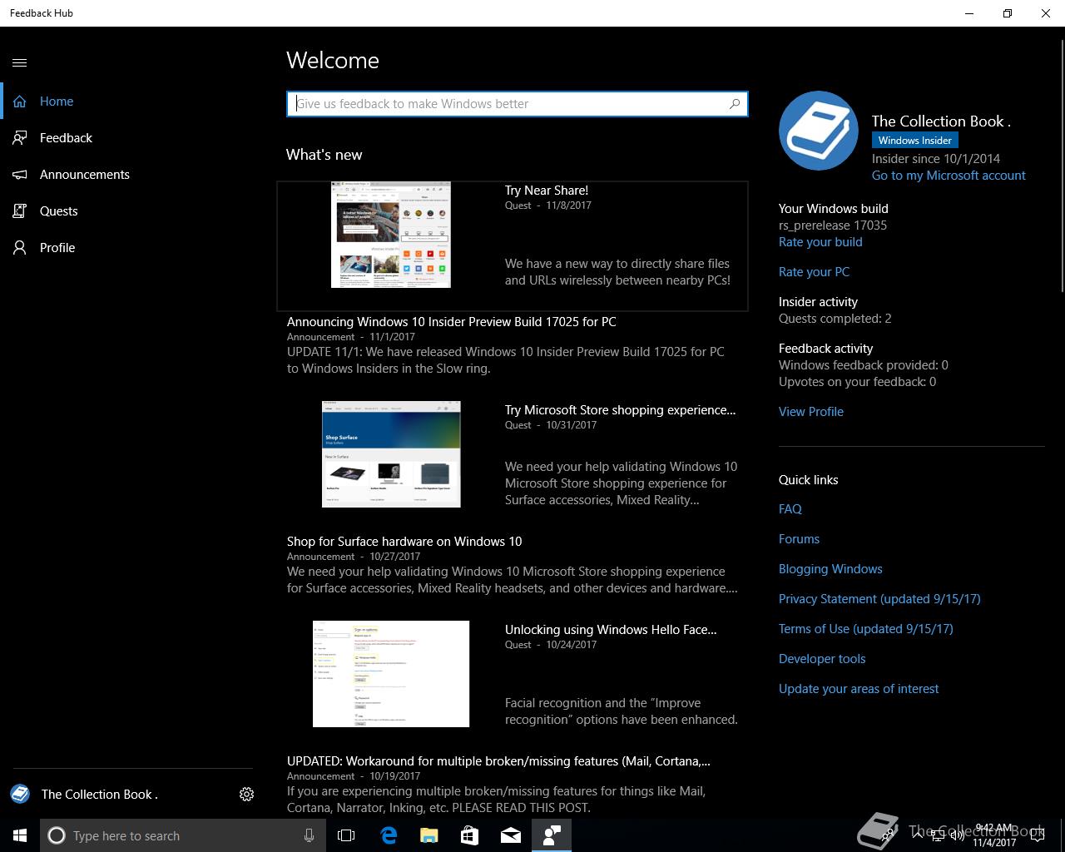Viewport: 1065px width, 852px height.
Task: Open the Forums quick link
Action: pyautogui.click(x=799, y=539)
